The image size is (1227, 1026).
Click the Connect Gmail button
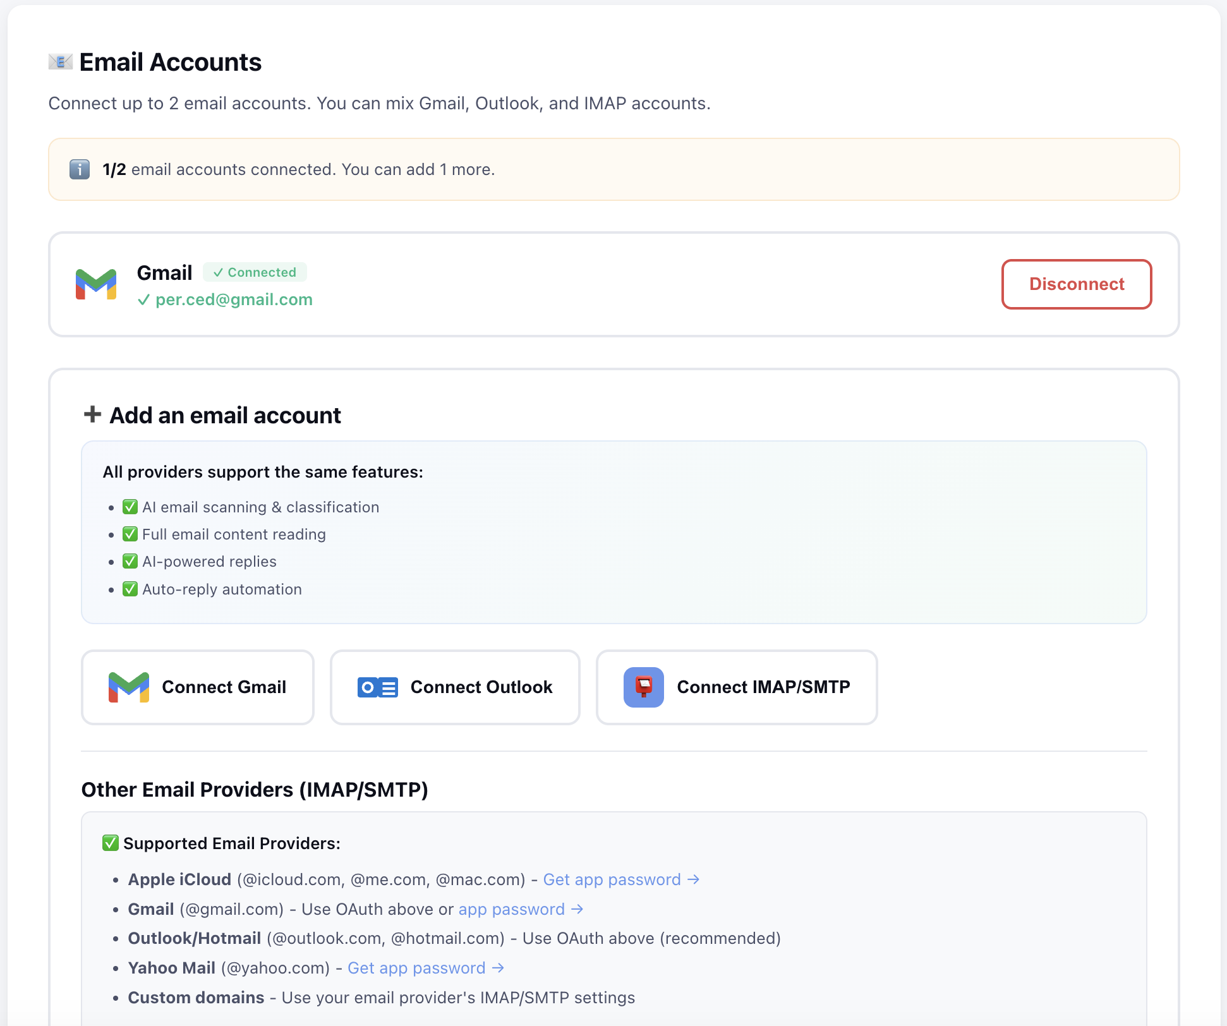pyautogui.click(x=198, y=687)
